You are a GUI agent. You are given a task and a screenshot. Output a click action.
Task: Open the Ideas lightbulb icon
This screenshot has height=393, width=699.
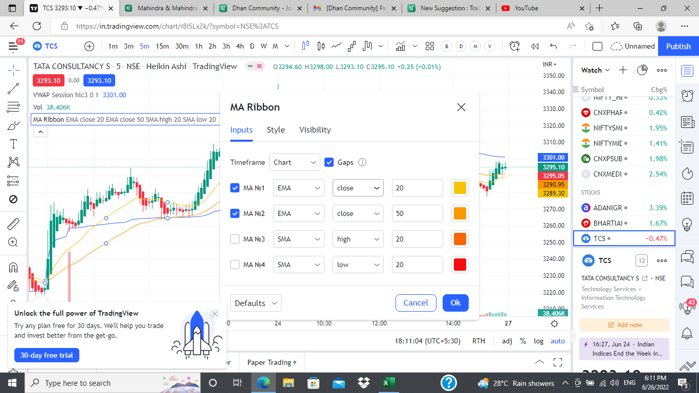[x=687, y=224]
